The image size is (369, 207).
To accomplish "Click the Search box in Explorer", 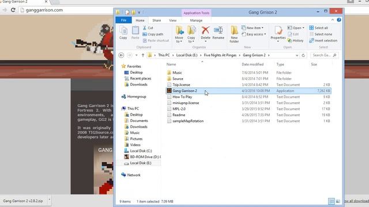I will click(x=324, y=55).
